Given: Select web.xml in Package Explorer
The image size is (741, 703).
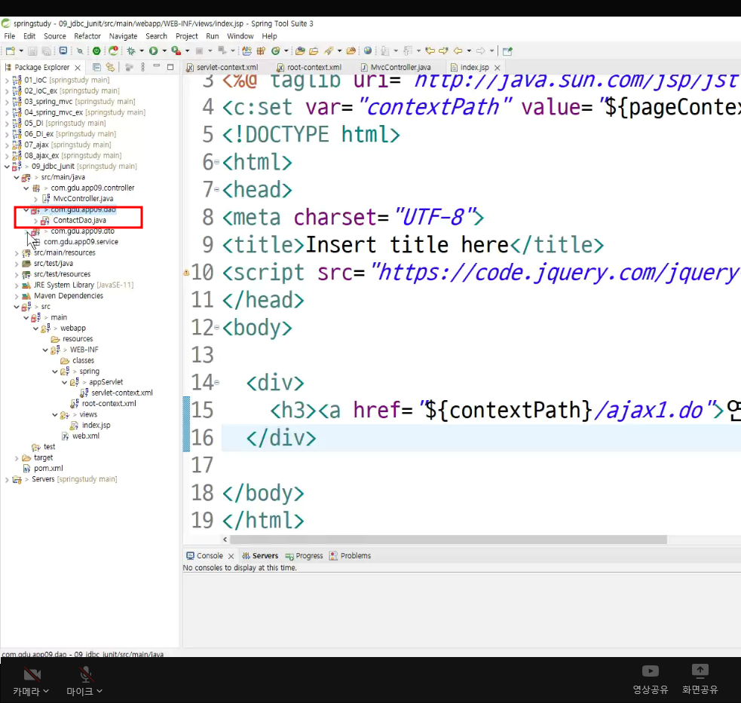Looking at the screenshot, I should click(85, 436).
